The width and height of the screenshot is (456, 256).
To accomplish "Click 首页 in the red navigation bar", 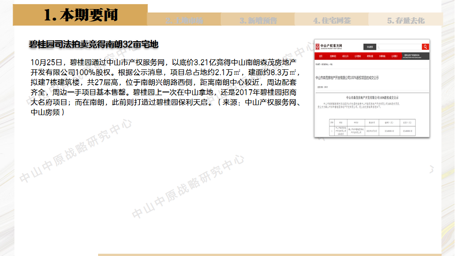I will [321, 56].
